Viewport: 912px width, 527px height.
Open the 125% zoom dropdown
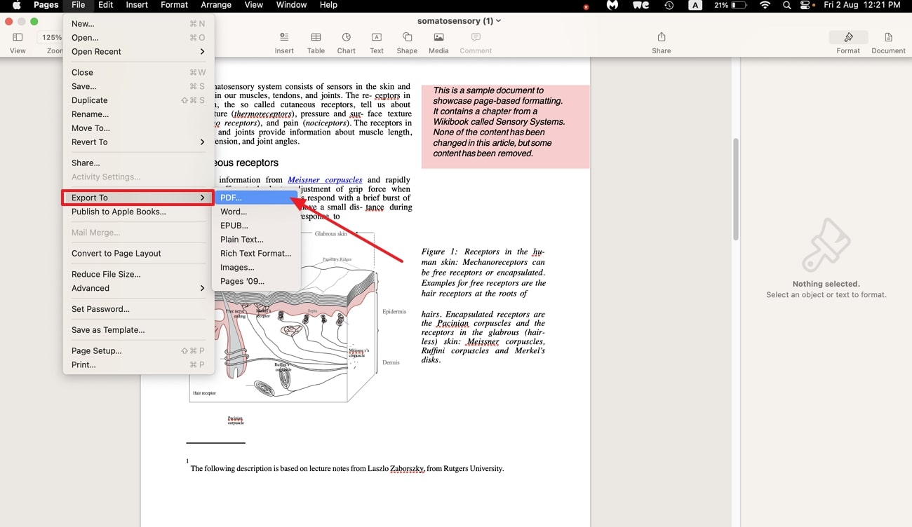[x=51, y=38]
